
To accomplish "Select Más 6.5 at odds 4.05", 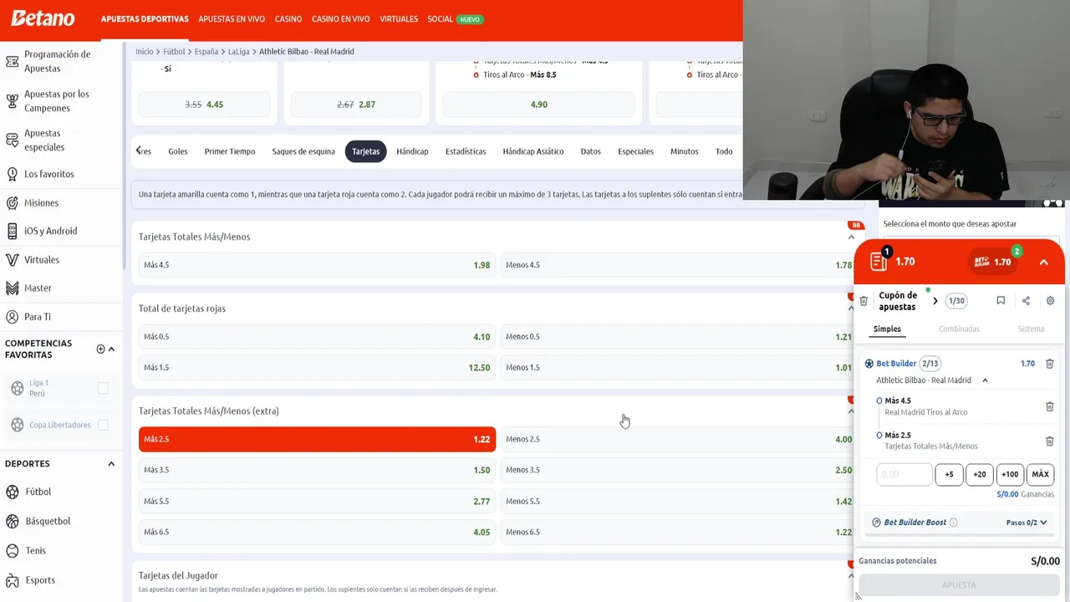I will 317,532.
